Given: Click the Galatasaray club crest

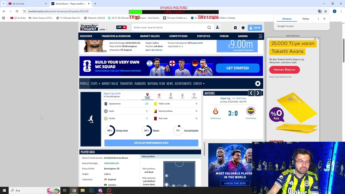Looking at the screenshot, I should pyautogui.click(x=216, y=111).
